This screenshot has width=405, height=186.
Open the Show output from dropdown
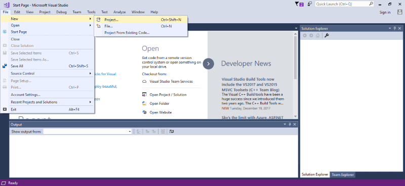130,132
